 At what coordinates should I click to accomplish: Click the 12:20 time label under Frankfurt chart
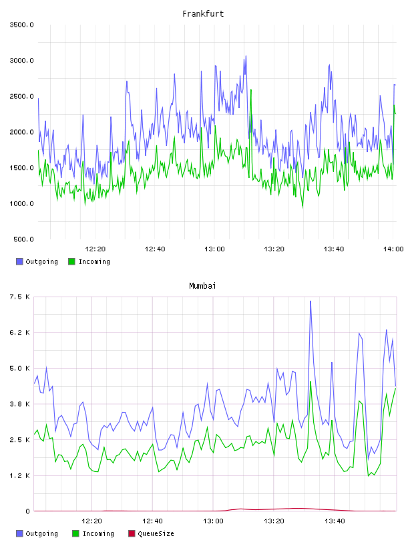coord(95,249)
